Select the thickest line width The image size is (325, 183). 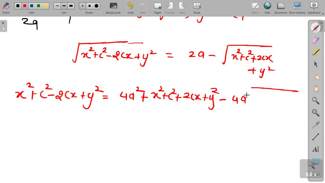(x=71, y=5)
